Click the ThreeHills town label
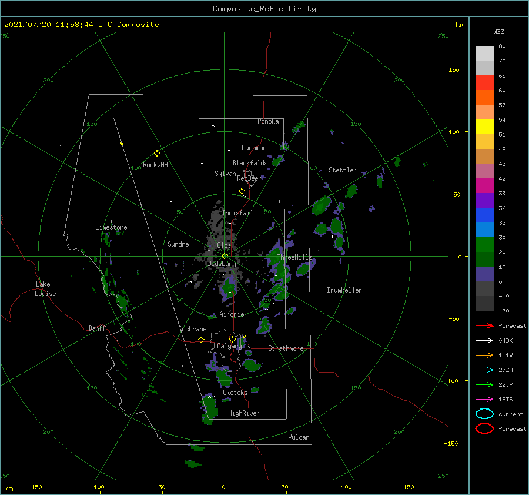 [295, 257]
